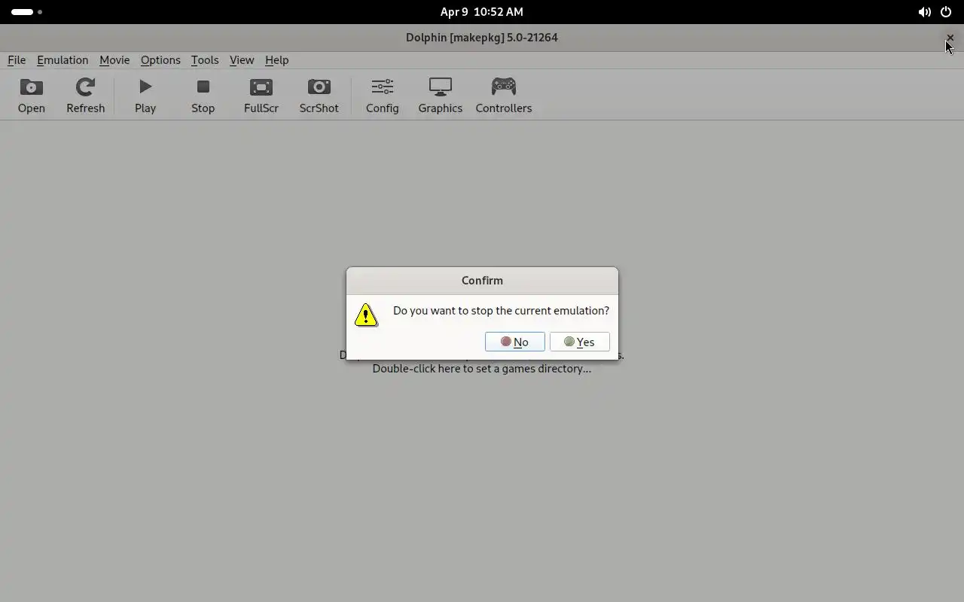Click the Dolphin 5.0-21264 window title

(x=482, y=38)
